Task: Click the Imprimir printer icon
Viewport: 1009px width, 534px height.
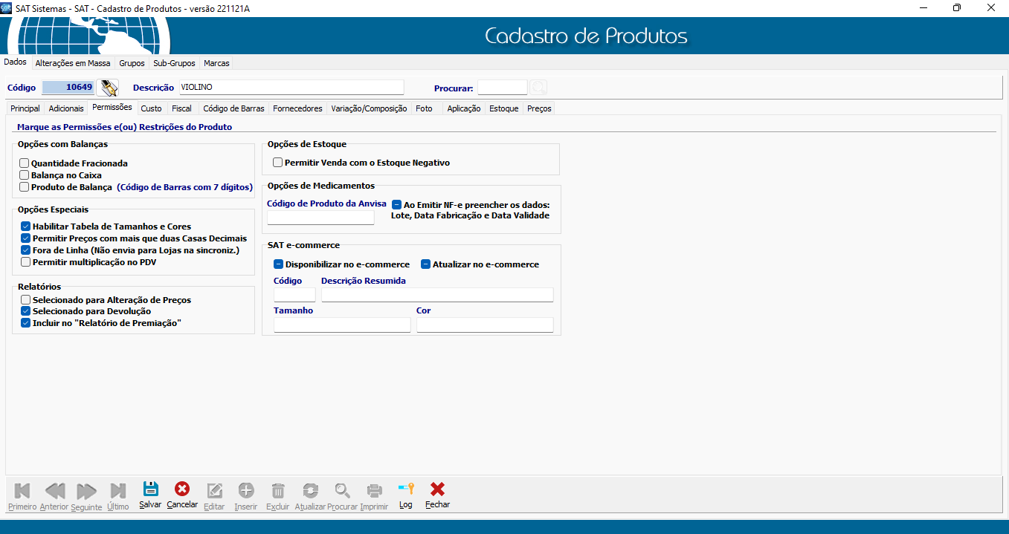Action: pyautogui.click(x=374, y=490)
